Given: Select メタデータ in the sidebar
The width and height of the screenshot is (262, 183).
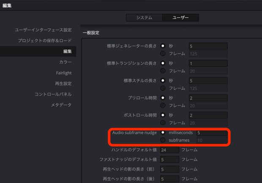Looking at the screenshot, I should coord(61,105).
